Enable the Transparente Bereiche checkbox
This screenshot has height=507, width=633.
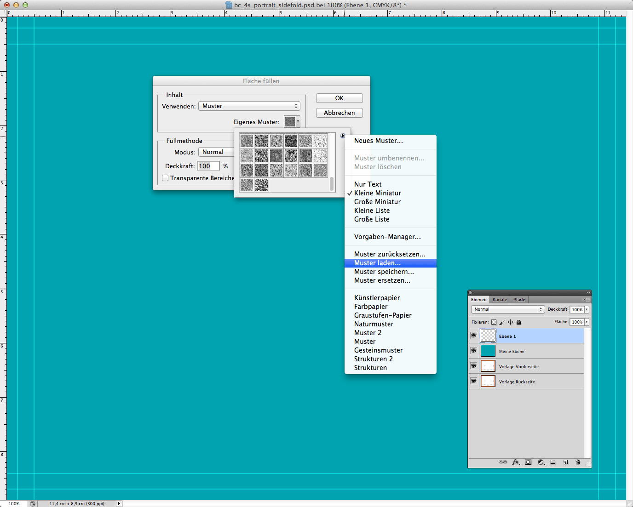tap(165, 178)
